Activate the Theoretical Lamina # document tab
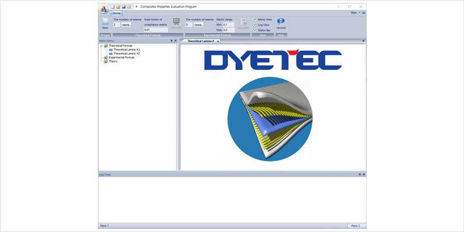The width and height of the screenshot is (464, 232). tap(201, 41)
